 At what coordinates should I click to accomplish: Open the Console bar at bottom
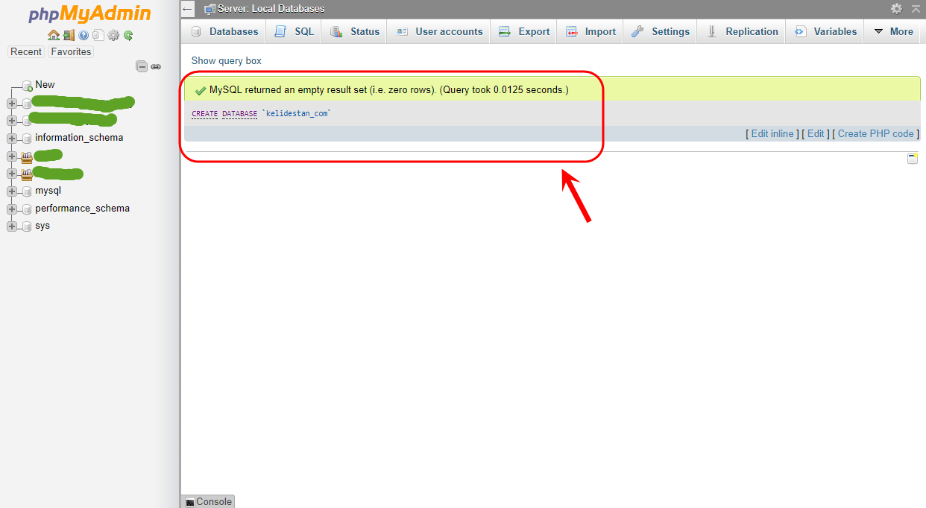coord(208,501)
